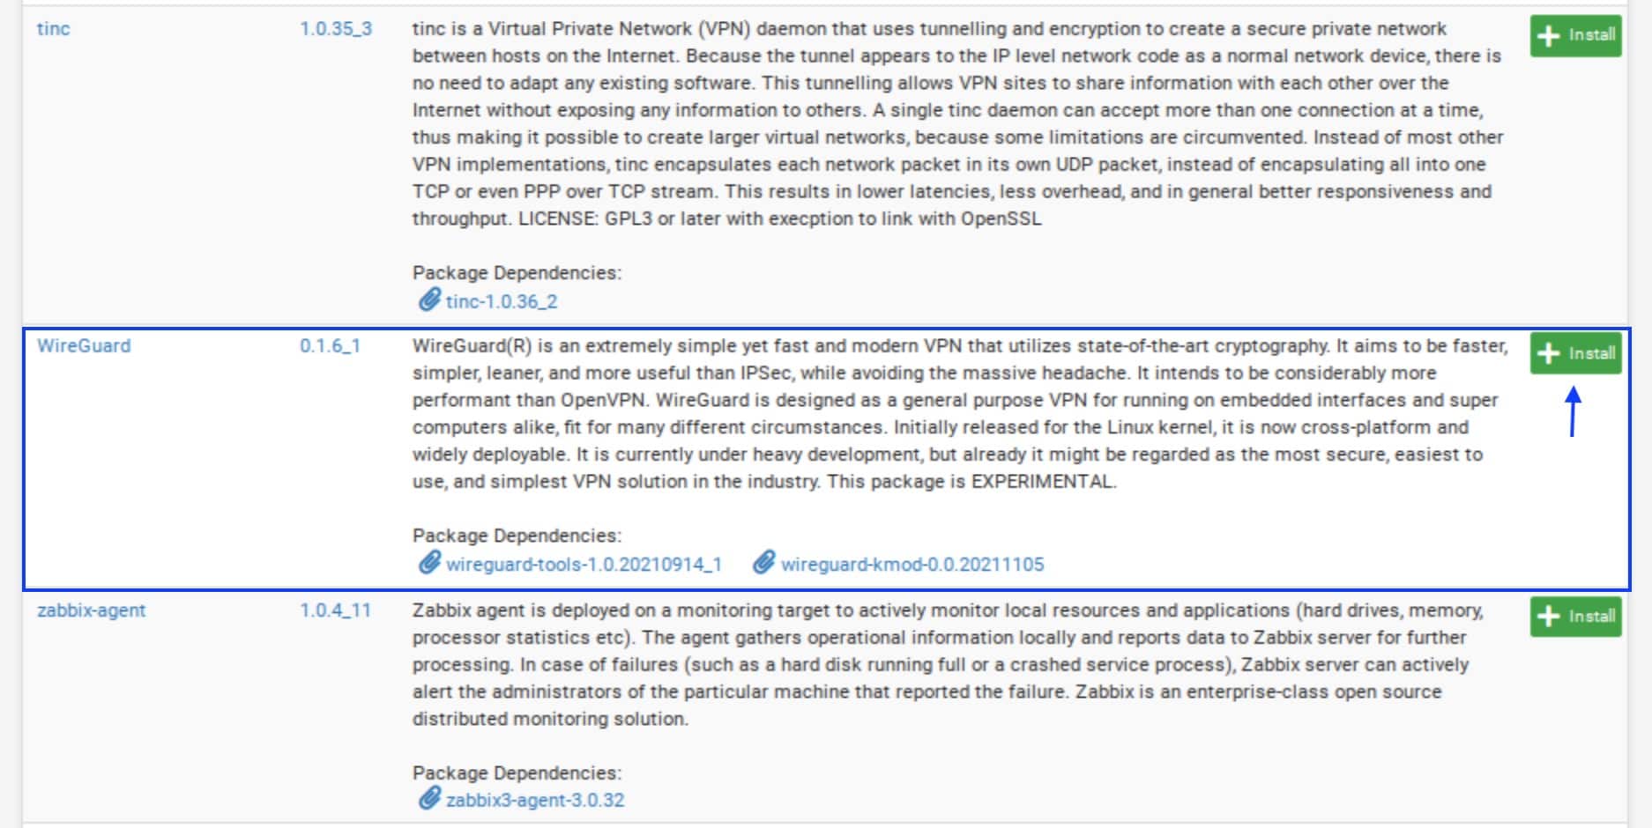Install the WireGuard package

click(x=1575, y=353)
